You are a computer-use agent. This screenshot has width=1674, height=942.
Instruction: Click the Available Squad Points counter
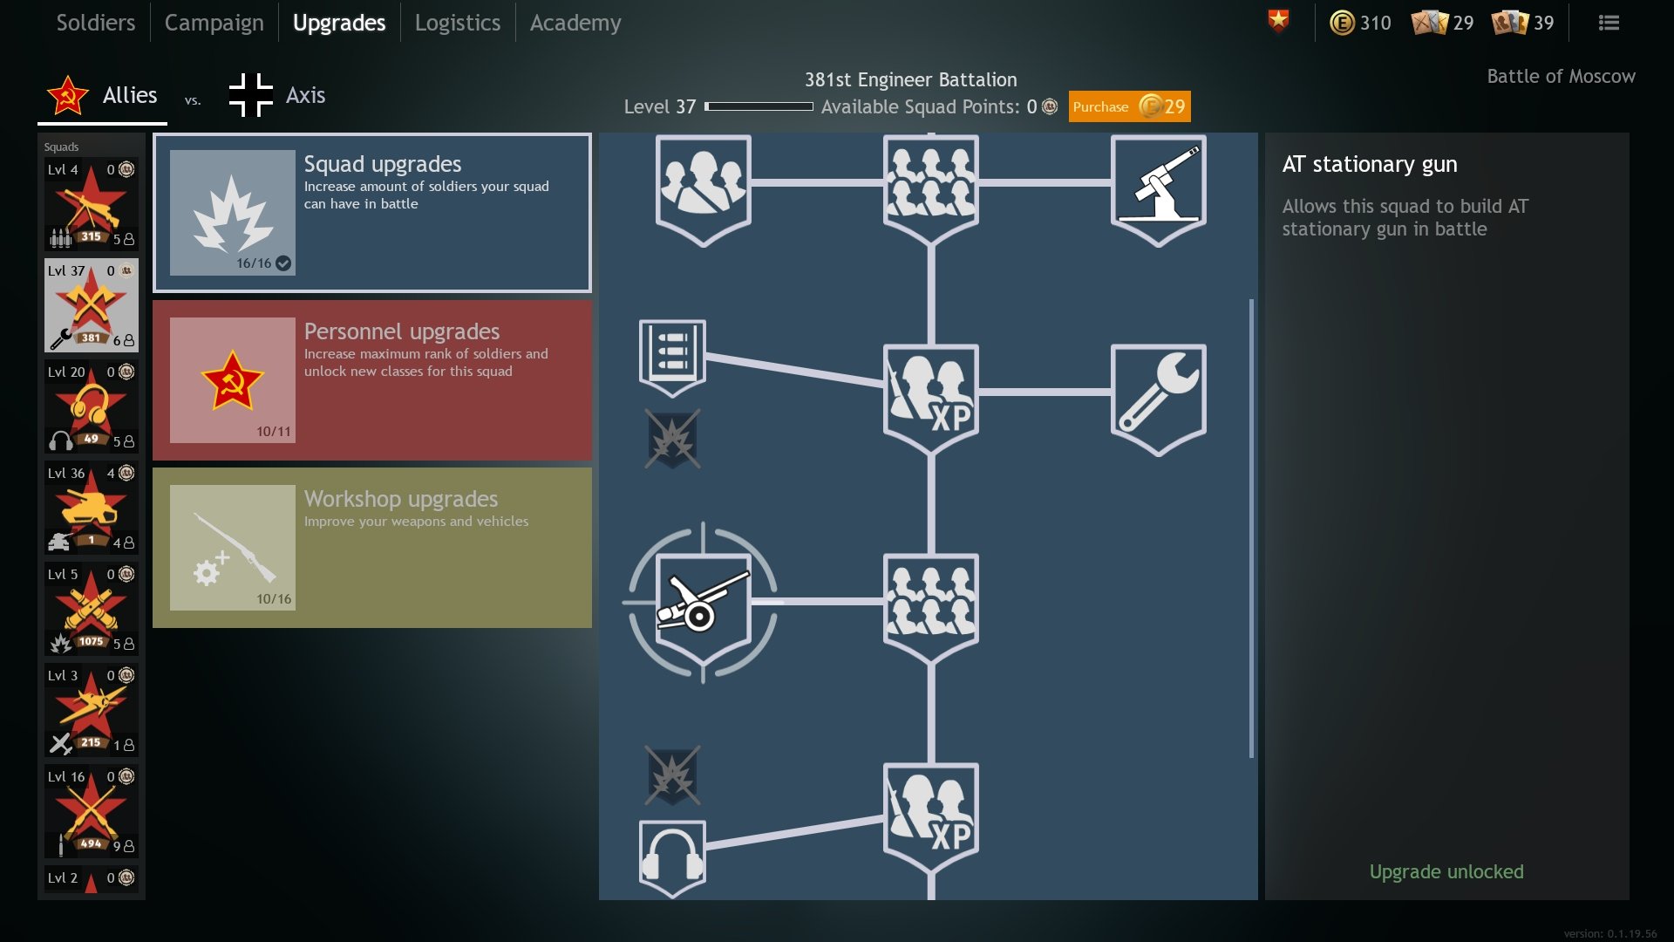(x=939, y=106)
